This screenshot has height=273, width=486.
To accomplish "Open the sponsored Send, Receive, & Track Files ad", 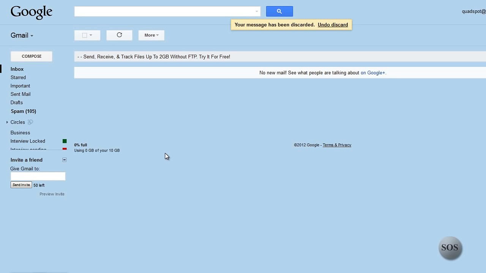I will click(x=154, y=57).
